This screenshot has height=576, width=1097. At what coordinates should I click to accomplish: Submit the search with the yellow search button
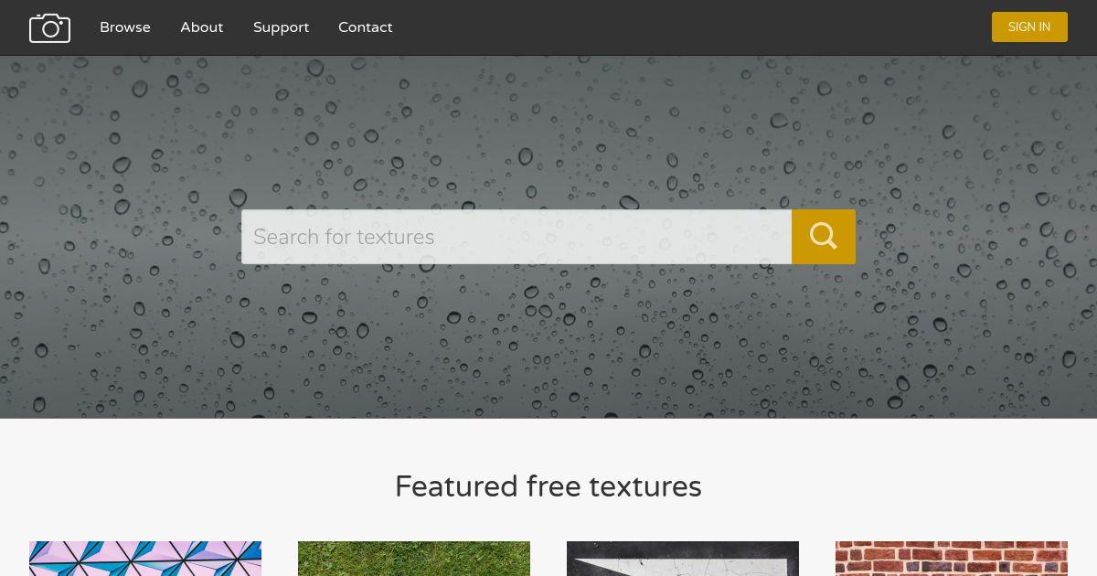824,237
